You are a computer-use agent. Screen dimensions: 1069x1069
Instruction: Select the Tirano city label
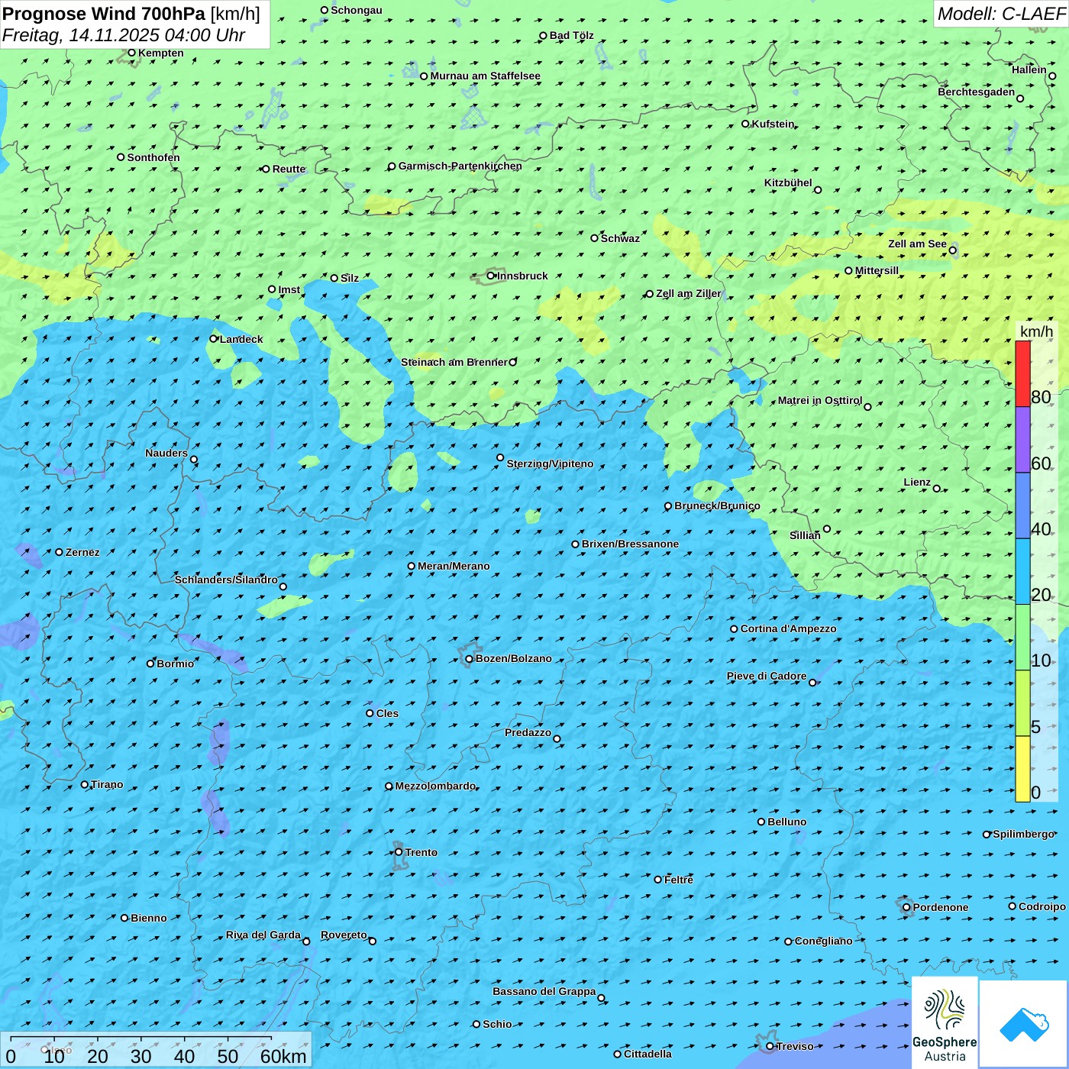click(x=107, y=784)
